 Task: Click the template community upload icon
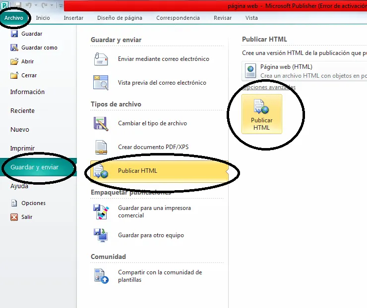click(101, 276)
